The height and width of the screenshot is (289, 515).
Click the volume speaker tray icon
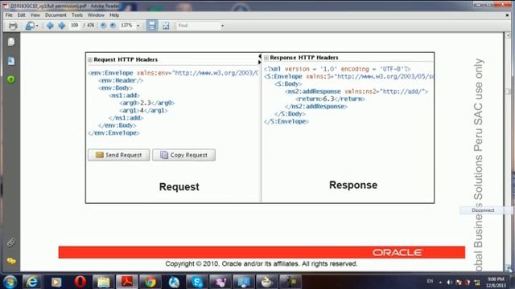pyautogui.click(x=449, y=283)
